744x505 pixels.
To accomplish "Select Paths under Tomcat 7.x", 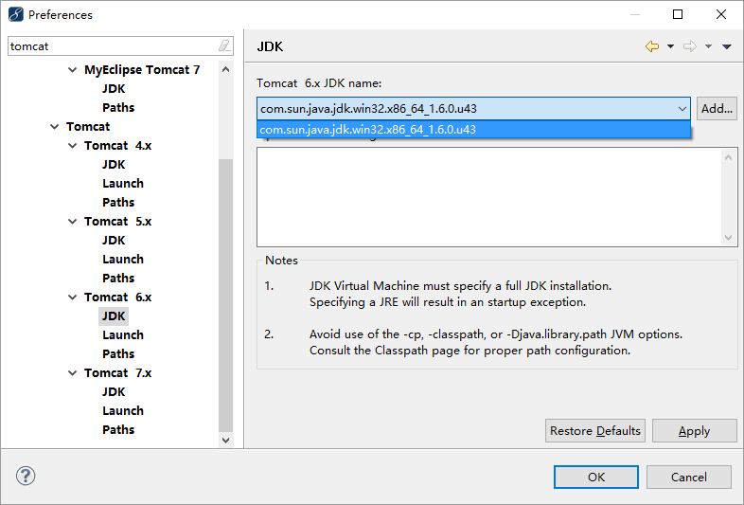I will 118,430.
